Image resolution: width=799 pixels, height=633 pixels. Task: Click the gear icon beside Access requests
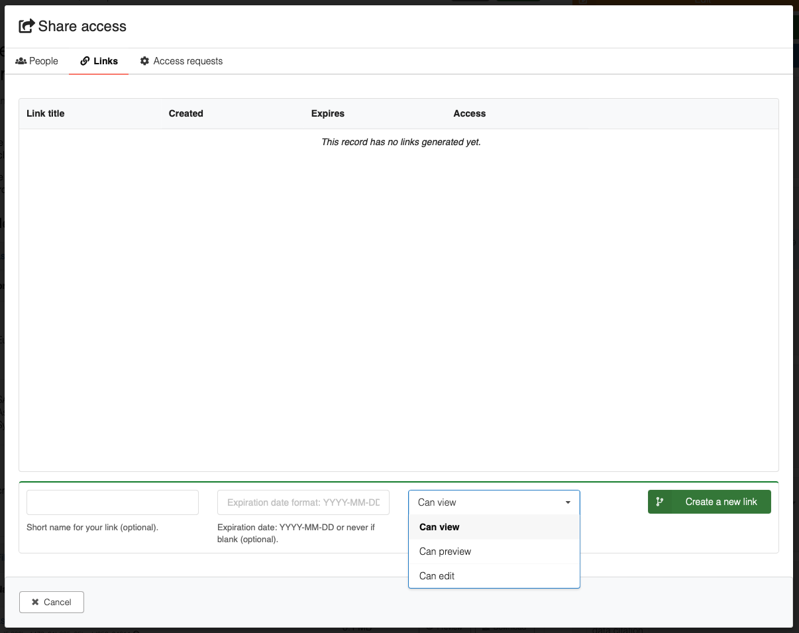coord(144,61)
